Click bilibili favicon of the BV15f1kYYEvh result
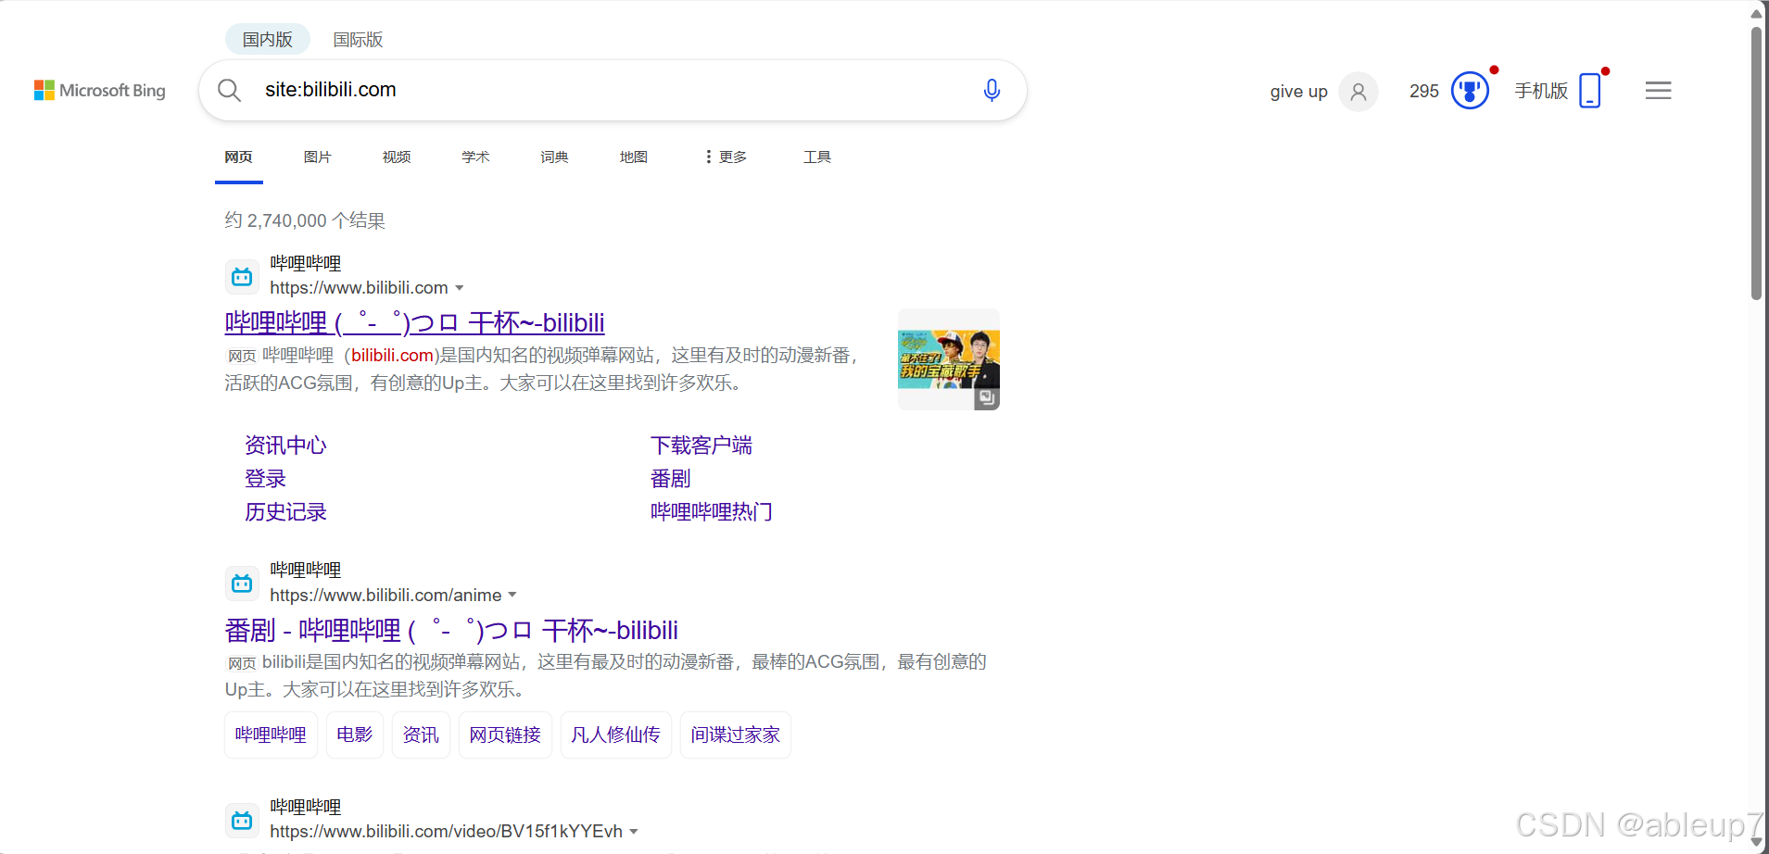The image size is (1769, 854). point(242,820)
